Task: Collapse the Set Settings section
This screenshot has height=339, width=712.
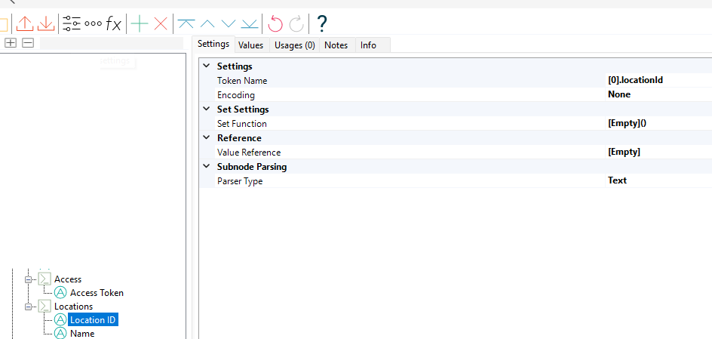Action: click(207, 109)
